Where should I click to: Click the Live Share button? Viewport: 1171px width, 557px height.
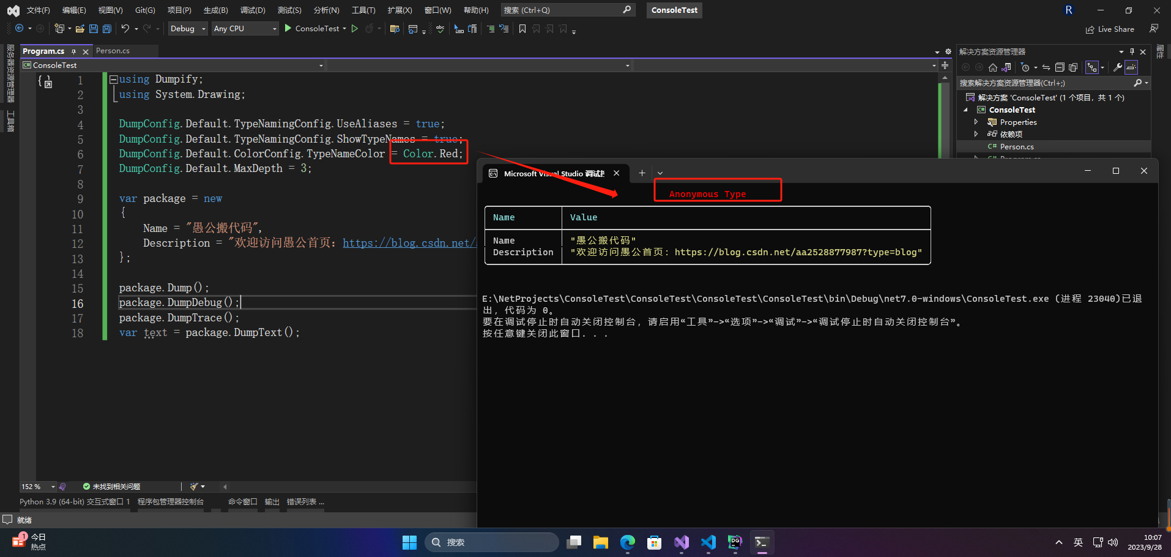[x=1110, y=29]
